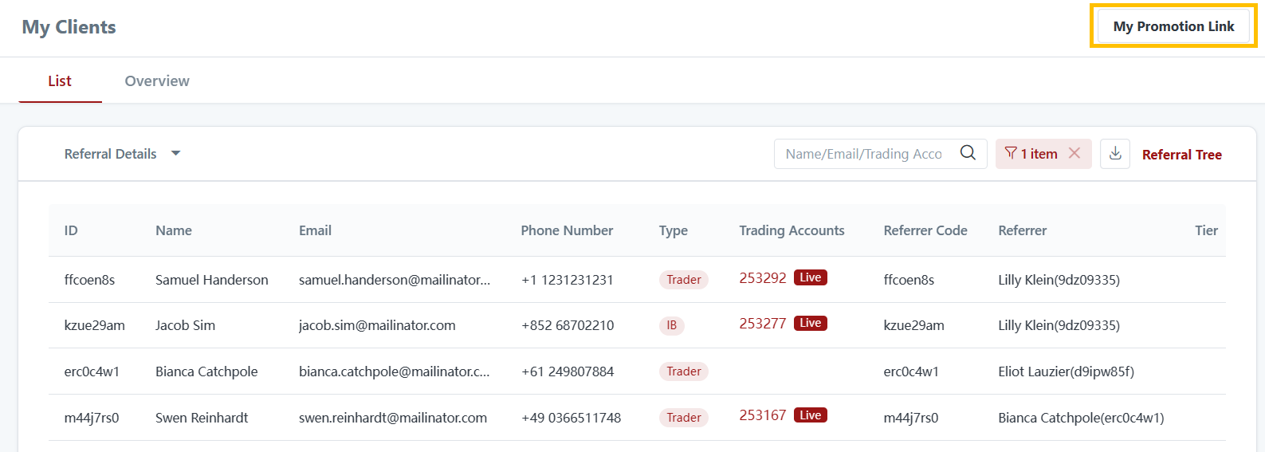The width and height of the screenshot is (1265, 452).
Task: Click the Live badge in Swen Reinhardt's row
Action: coord(810,415)
